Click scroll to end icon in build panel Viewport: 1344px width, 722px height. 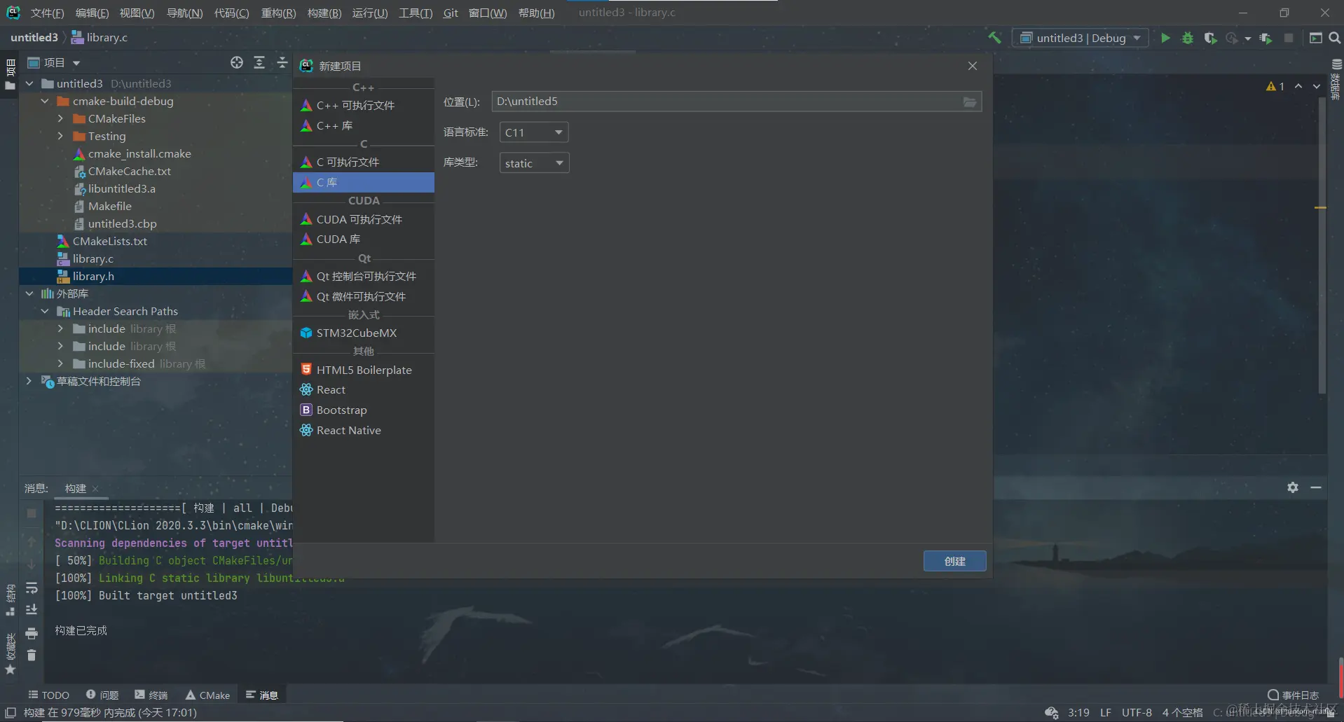pos(32,609)
